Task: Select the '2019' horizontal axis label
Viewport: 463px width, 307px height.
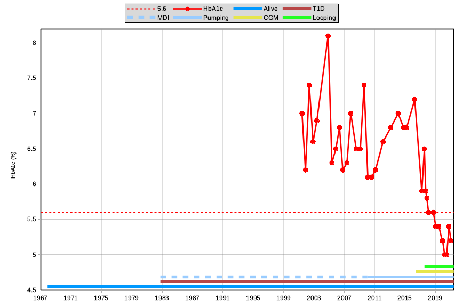Action: tap(435, 298)
